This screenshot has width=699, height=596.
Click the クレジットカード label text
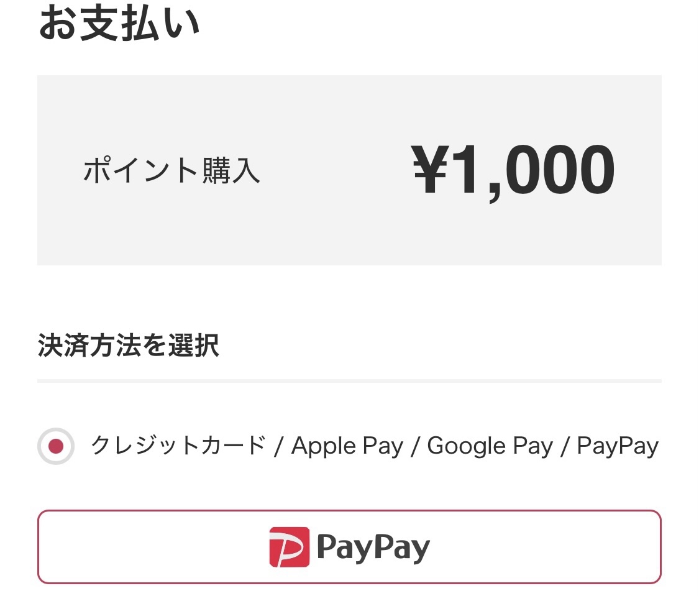[178, 446]
